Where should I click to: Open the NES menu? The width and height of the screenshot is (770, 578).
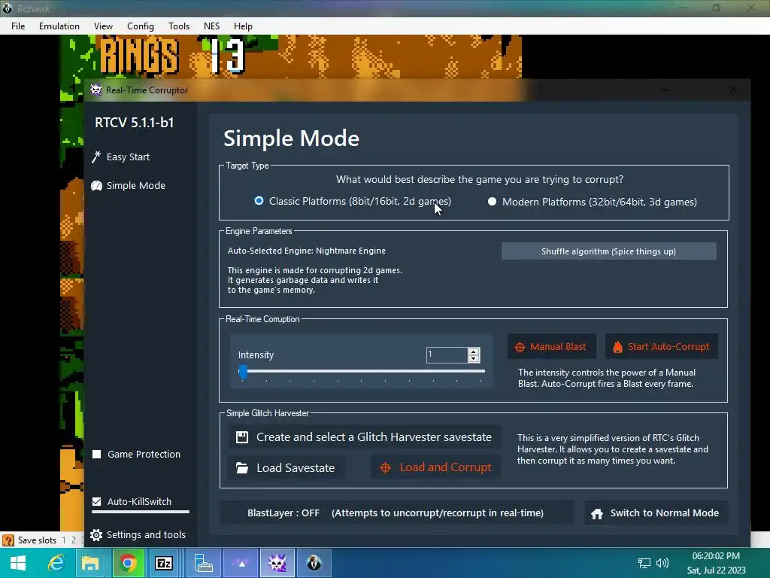211,26
